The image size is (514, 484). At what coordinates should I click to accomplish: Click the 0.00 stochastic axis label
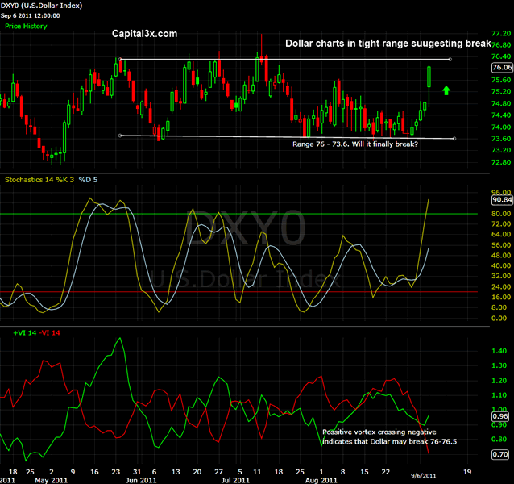499,318
